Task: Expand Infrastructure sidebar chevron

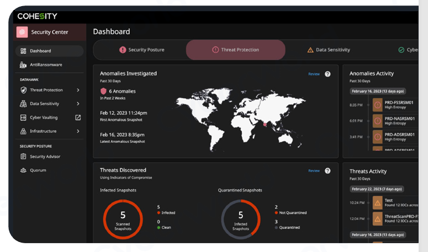Action: pyautogui.click(x=78, y=131)
